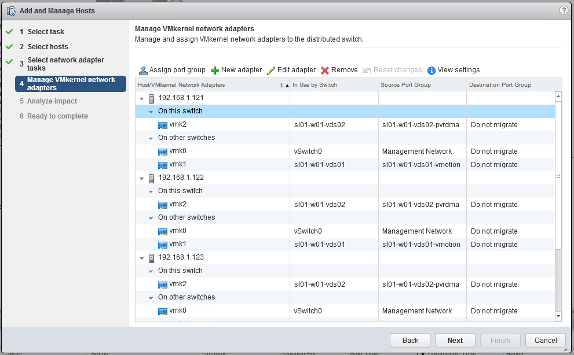The image size is (574, 355).
Task: Collapse On this switch under 192.168.1.123
Action: (x=151, y=271)
